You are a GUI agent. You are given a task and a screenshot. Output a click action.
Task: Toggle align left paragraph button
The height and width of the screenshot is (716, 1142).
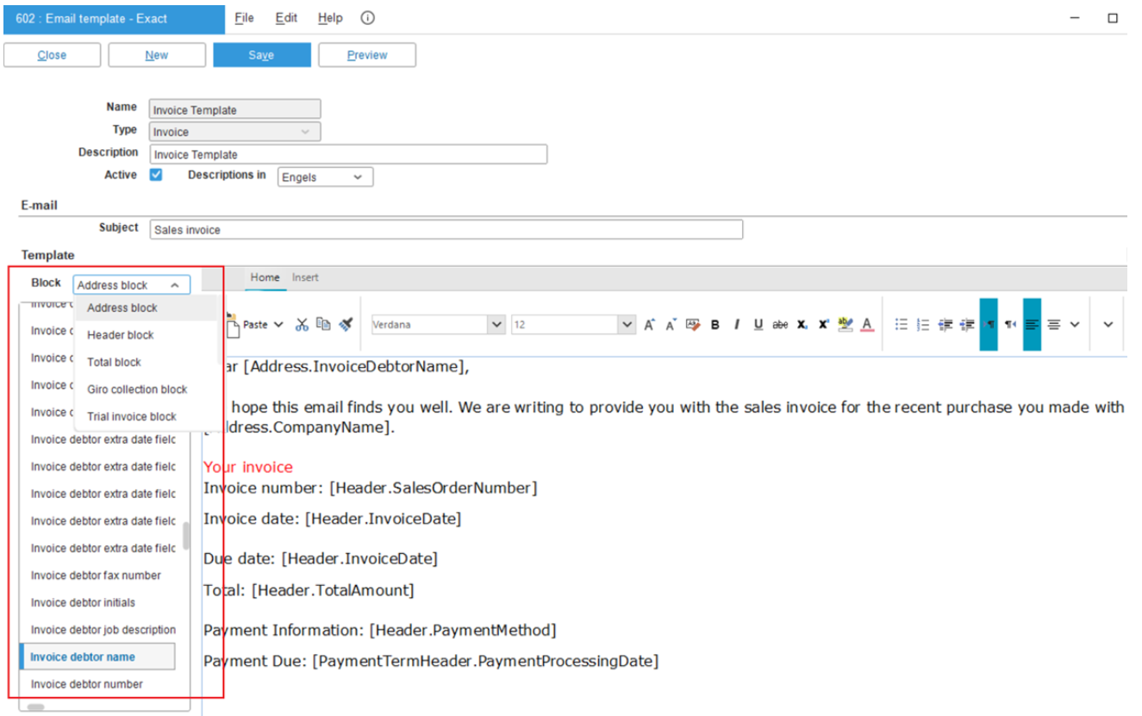[1032, 325]
